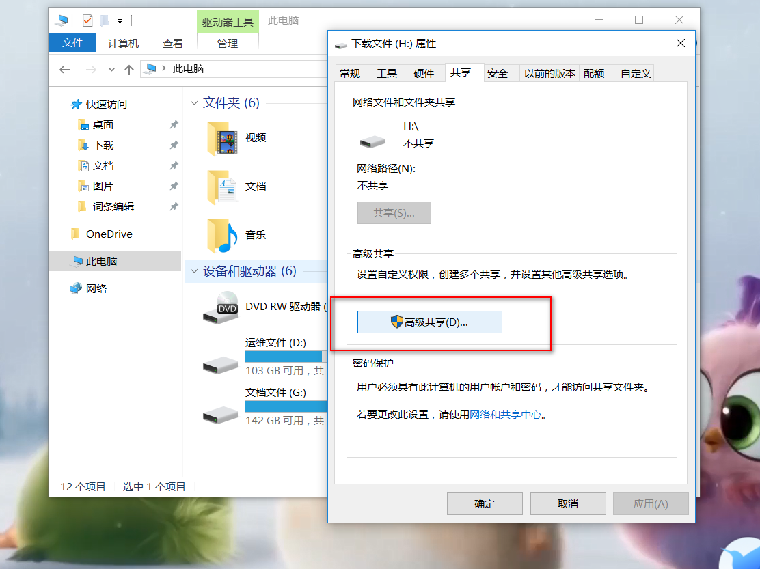Click the pin icon beside 下载
Image resolution: width=760 pixels, height=569 pixels.
pyautogui.click(x=174, y=145)
